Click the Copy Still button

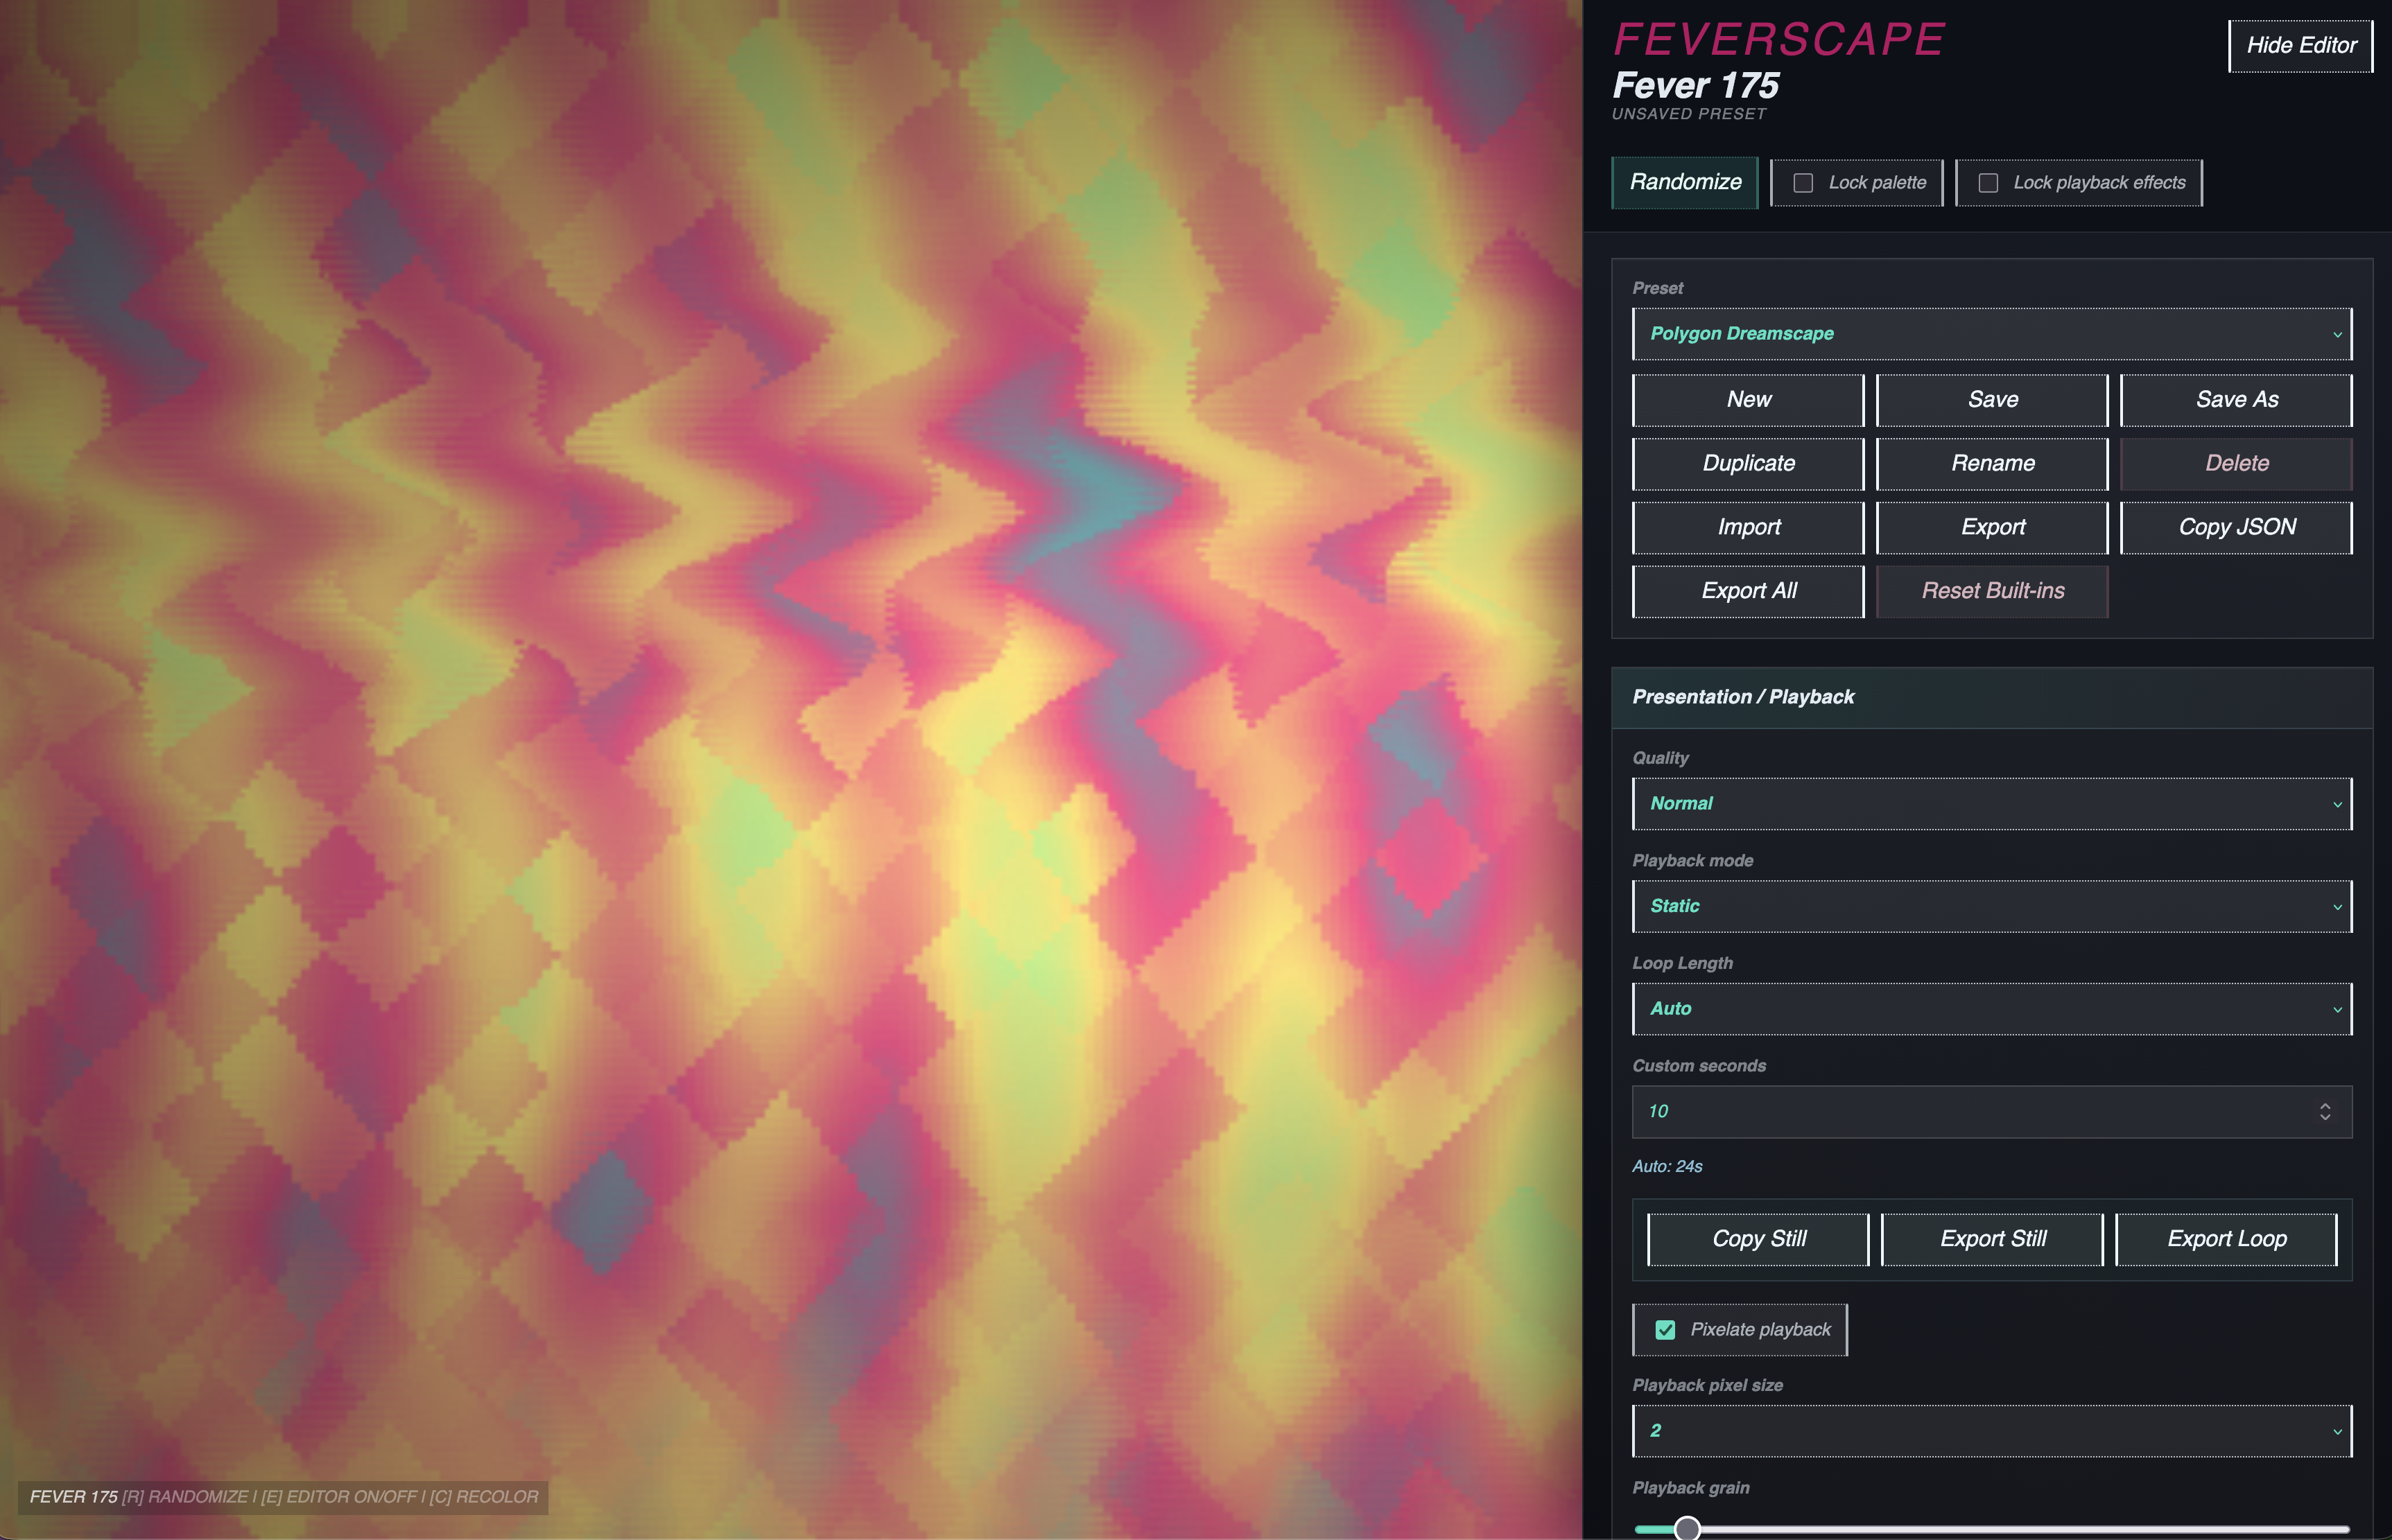tap(1758, 1240)
